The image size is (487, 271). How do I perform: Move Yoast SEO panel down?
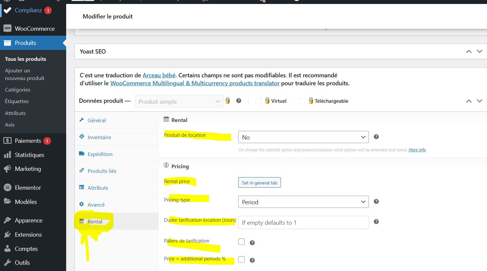pyautogui.click(x=479, y=52)
